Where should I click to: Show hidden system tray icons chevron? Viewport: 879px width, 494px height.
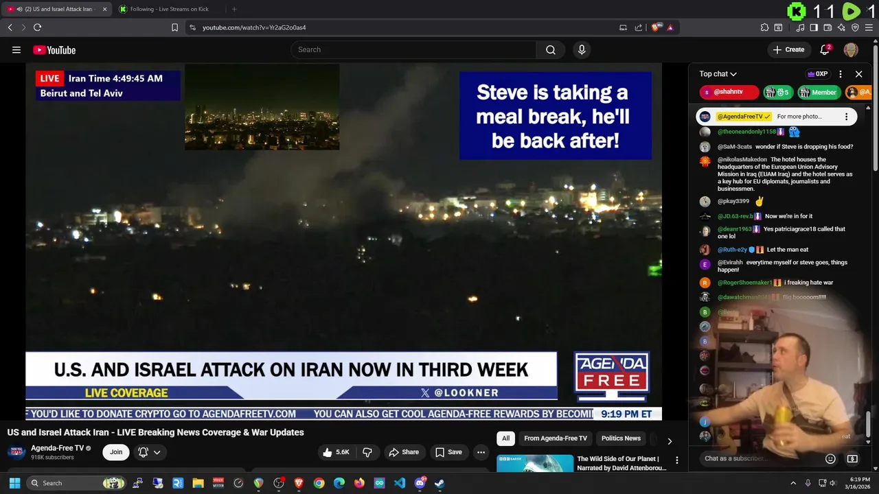coord(793,483)
